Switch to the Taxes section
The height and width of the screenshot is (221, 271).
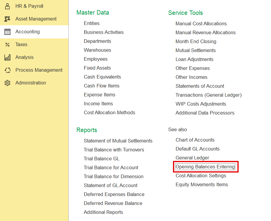pyautogui.click(x=21, y=45)
